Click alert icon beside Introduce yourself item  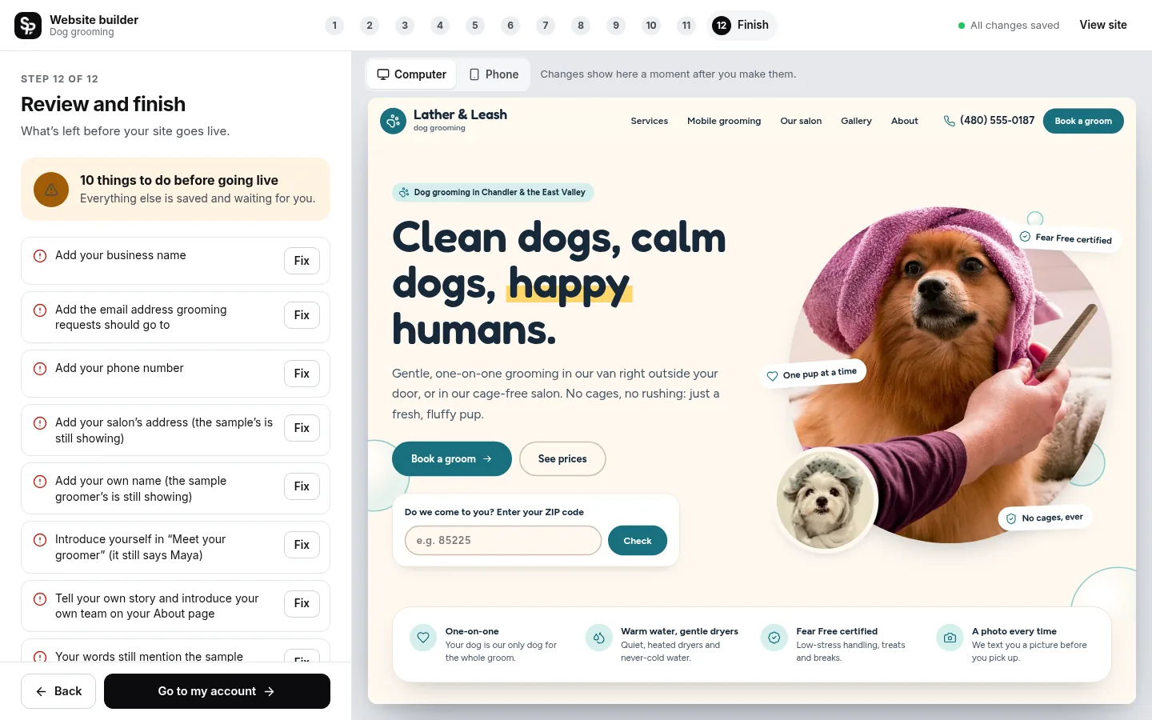[x=40, y=540]
